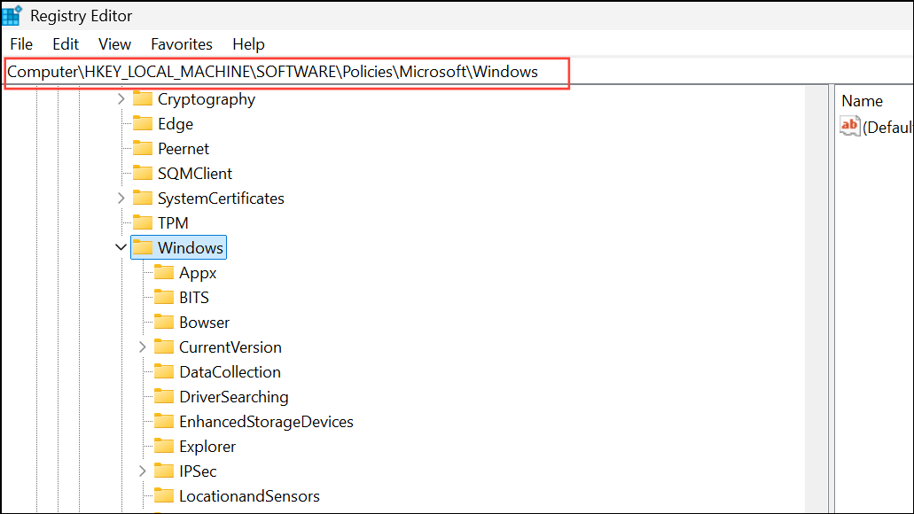Select the BITS key label
Image resolution: width=914 pixels, height=514 pixels.
194,298
